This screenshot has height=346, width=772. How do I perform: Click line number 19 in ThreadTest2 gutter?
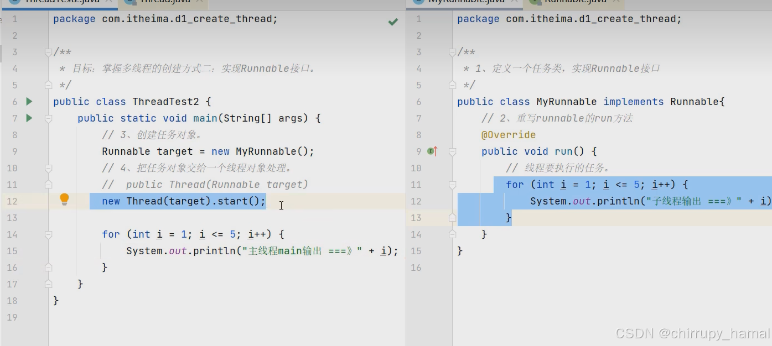[12, 317]
